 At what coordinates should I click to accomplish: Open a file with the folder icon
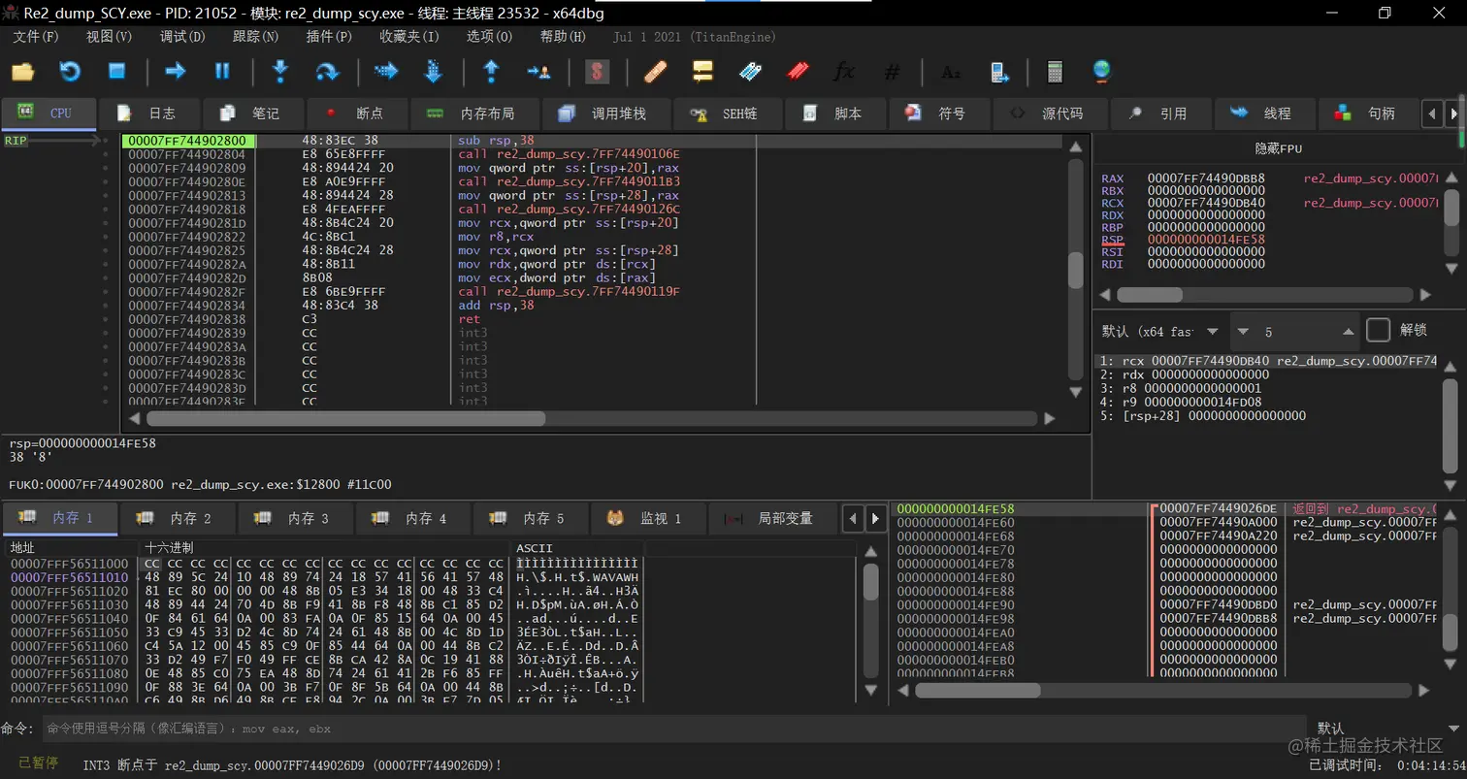(x=22, y=71)
